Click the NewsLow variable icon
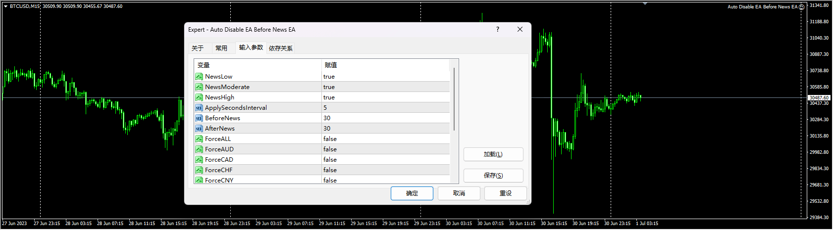 coord(199,77)
